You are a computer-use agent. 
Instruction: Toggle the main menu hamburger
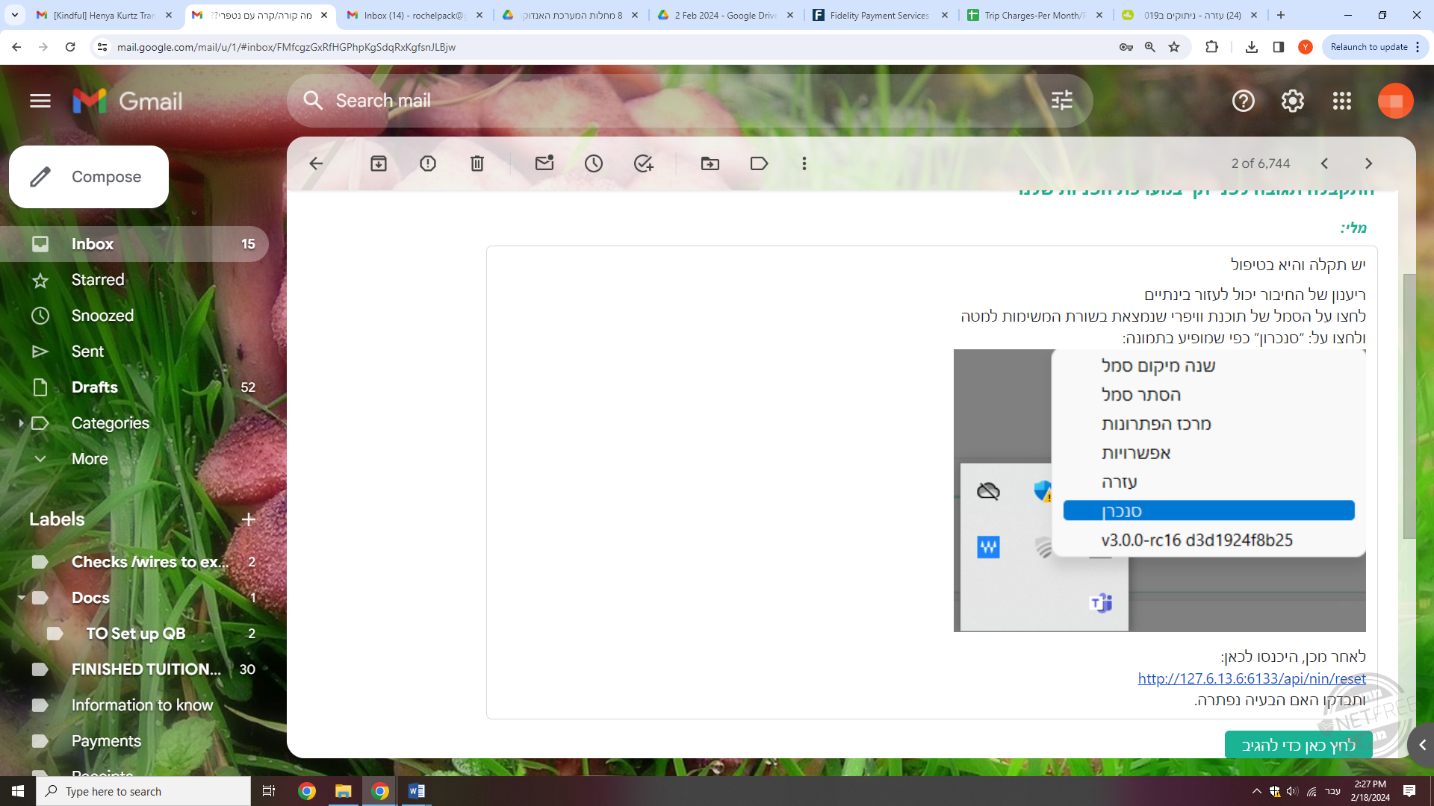coord(40,101)
